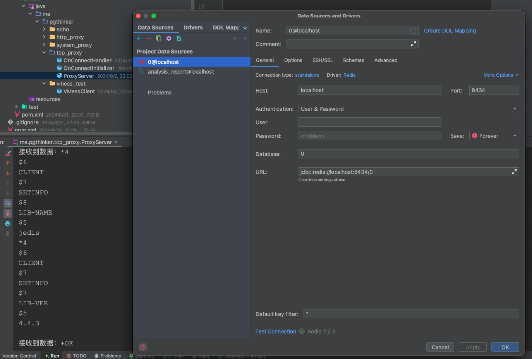Image resolution: width=532 pixels, height=359 pixels.
Task: Confirm with the OK button
Action: pyautogui.click(x=505, y=347)
